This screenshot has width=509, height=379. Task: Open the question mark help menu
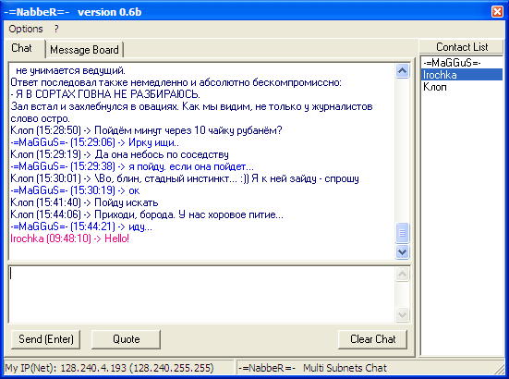[x=56, y=29]
